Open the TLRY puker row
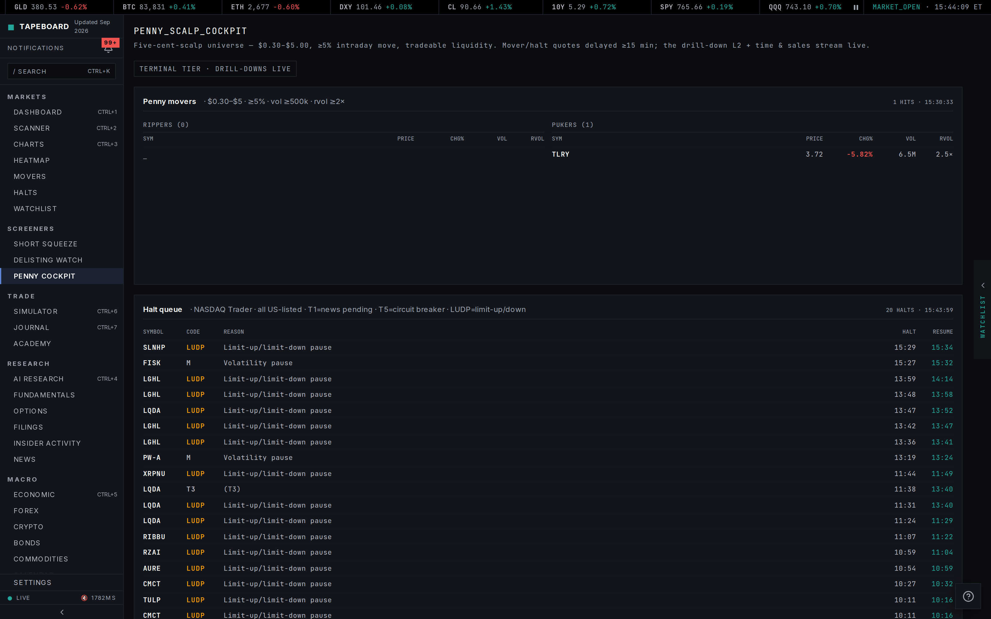The width and height of the screenshot is (991, 619). (752, 154)
